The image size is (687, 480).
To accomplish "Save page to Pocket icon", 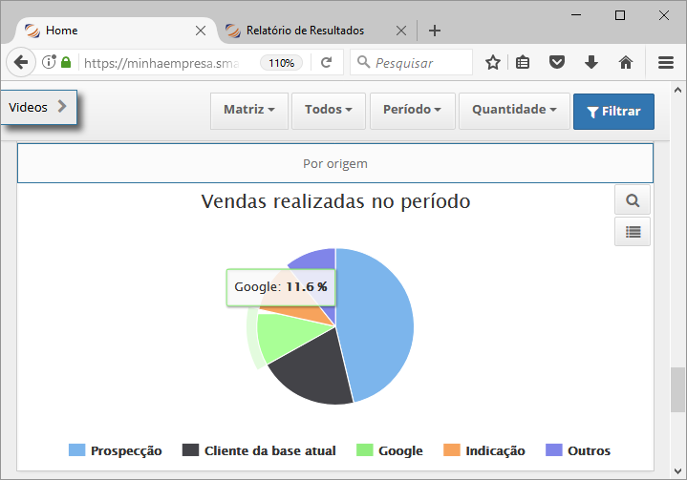I will tap(556, 63).
